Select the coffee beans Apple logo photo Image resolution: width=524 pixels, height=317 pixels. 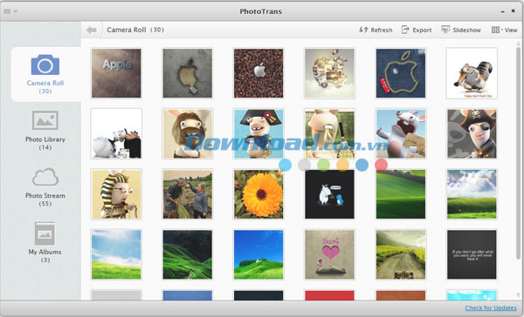coord(259,73)
